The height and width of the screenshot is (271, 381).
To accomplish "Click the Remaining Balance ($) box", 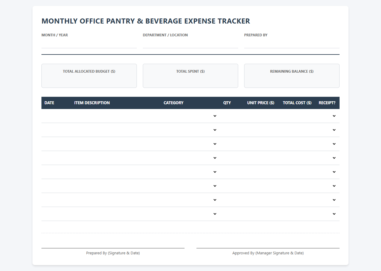I will [x=292, y=76].
